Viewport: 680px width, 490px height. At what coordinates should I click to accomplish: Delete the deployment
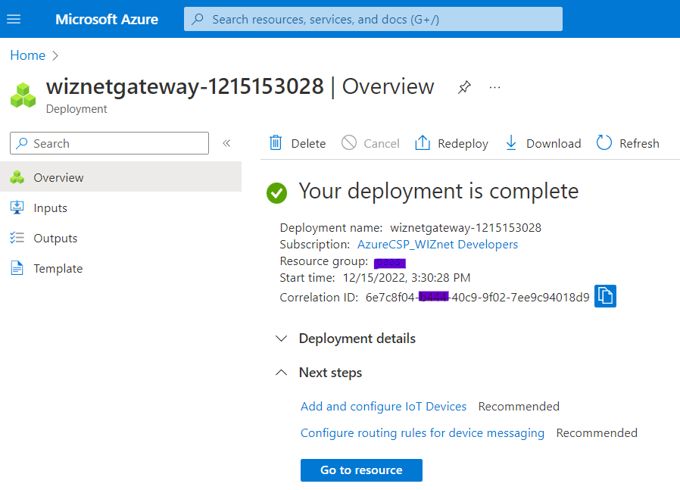[x=298, y=143]
